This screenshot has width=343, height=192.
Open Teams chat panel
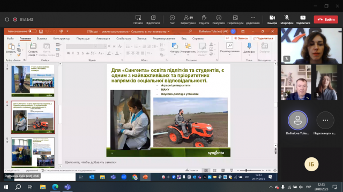point(172,19)
